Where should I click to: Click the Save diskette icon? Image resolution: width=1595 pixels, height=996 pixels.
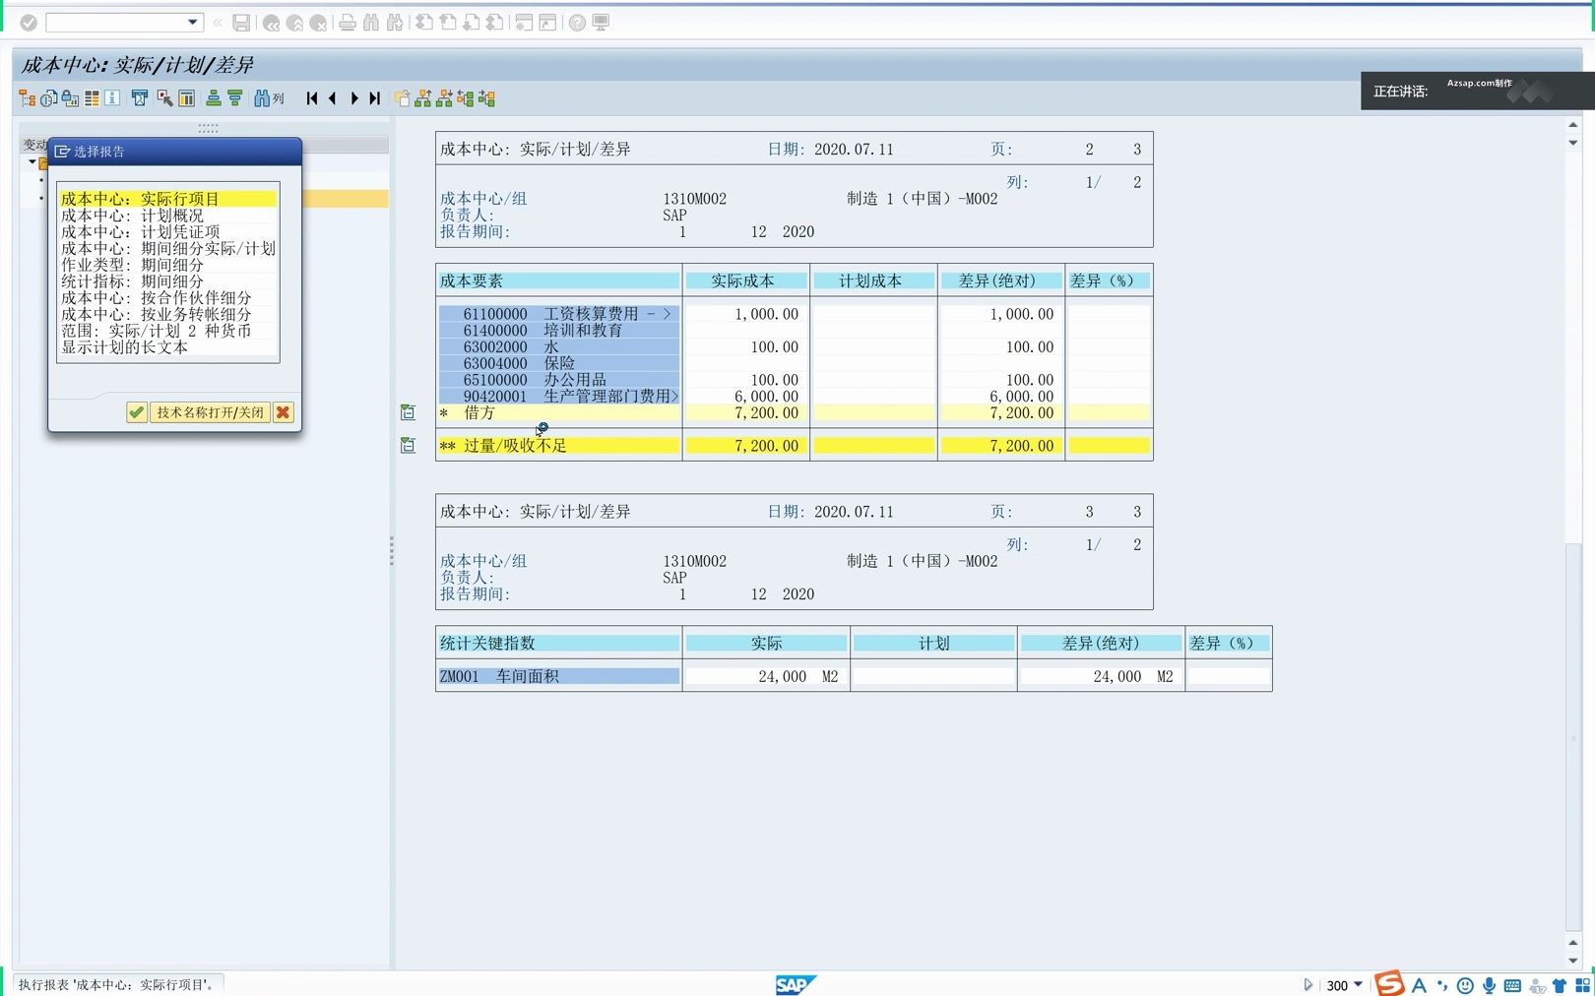[241, 23]
